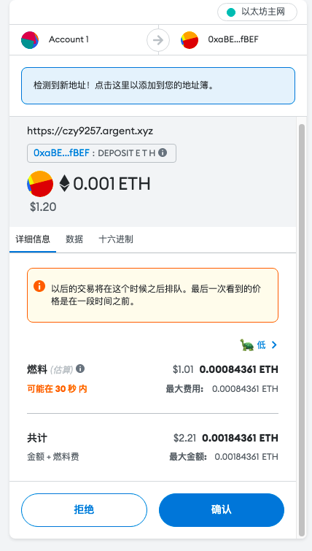Click the info icon next to 燃料 (估算)
The height and width of the screenshot is (551, 312).
tap(80, 369)
